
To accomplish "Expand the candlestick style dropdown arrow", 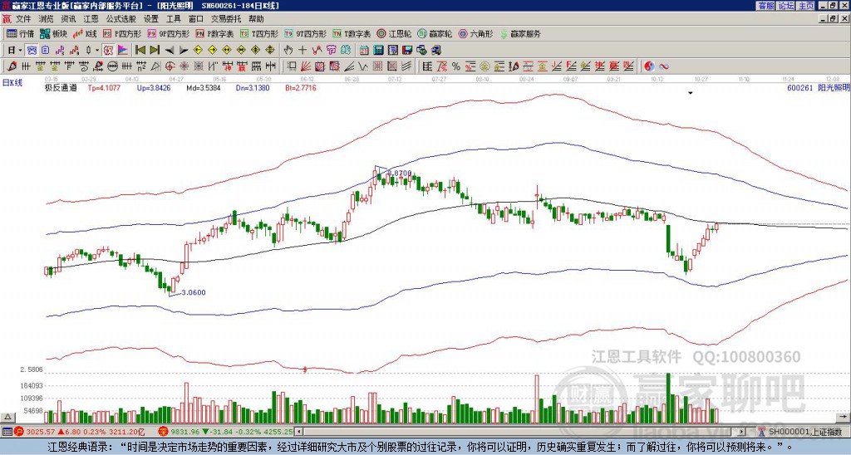I will pos(97,51).
